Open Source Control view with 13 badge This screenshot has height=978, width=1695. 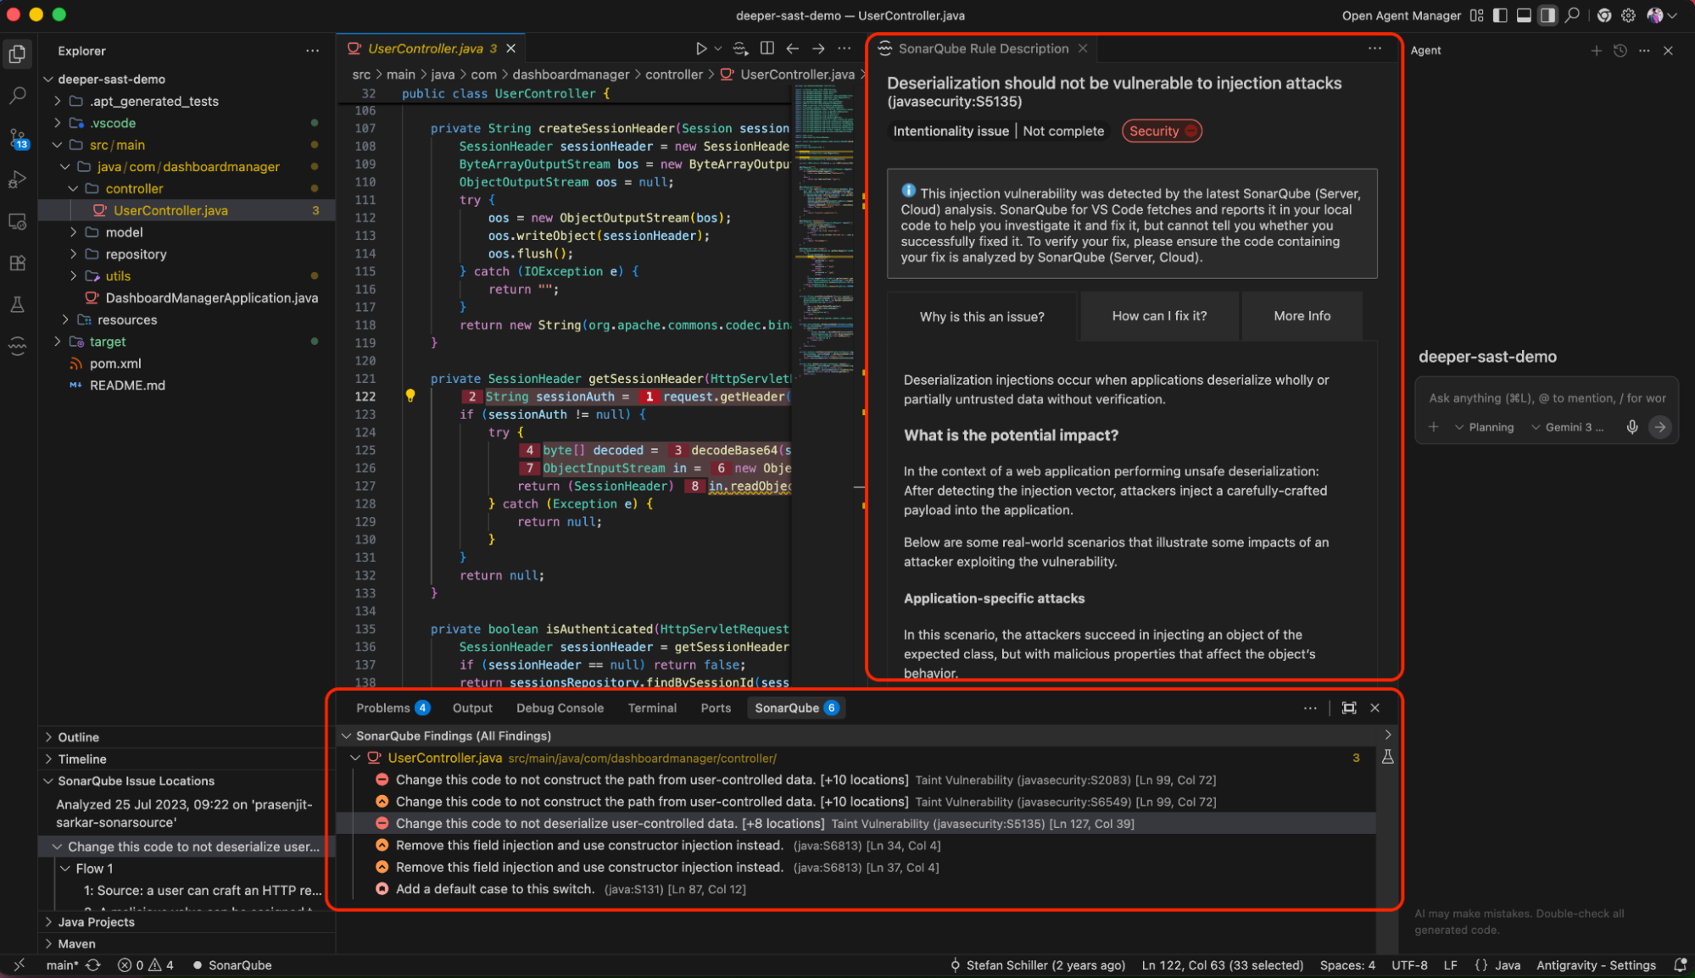(18, 138)
